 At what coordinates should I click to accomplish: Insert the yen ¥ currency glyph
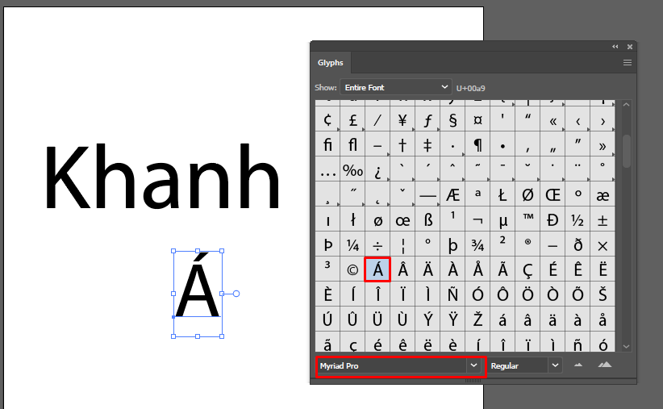coord(402,120)
